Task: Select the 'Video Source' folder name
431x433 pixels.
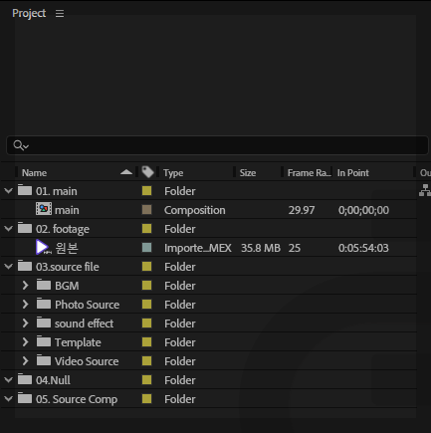Action: point(87,361)
